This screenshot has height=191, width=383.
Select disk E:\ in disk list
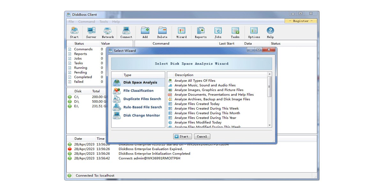(x=86, y=106)
